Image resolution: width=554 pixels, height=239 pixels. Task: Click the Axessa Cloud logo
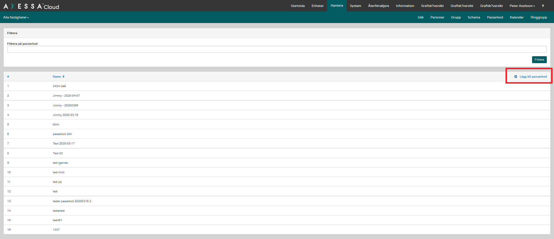pos(31,6)
